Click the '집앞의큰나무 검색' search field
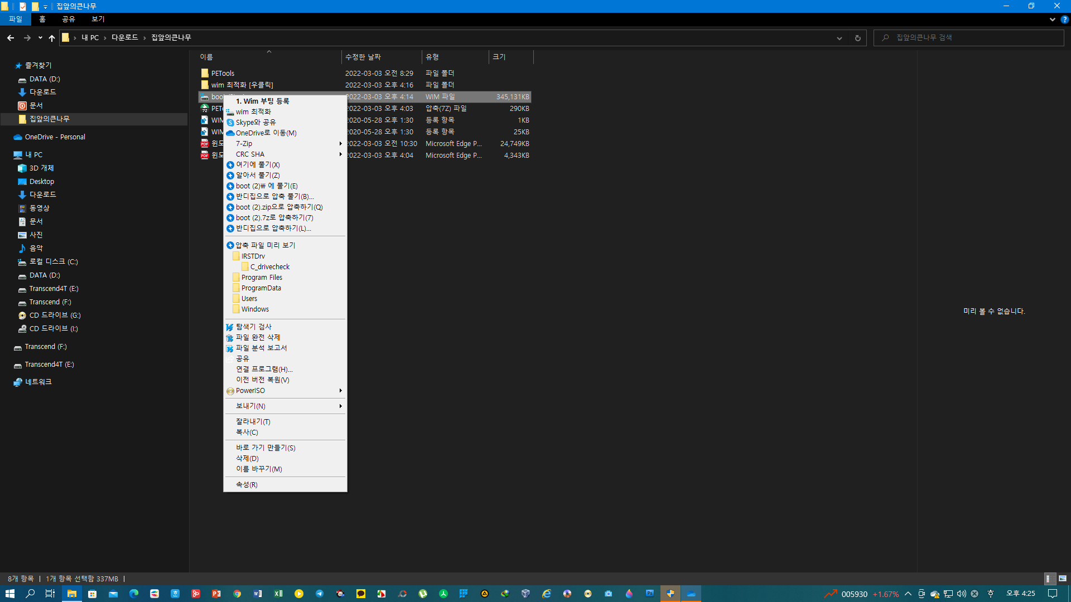This screenshot has height=602, width=1071. [x=969, y=38]
